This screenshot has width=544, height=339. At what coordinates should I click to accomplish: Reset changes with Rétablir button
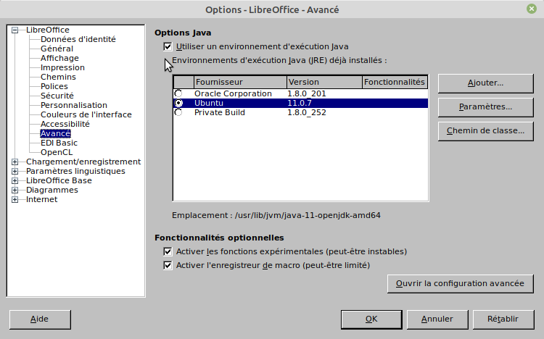pos(503,319)
